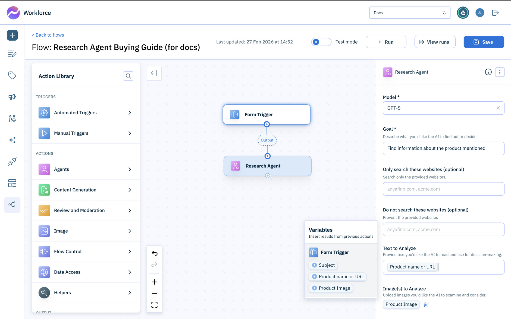The height and width of the screenshot is (319, 511).
Task: Delete the Product Image with trash icon
Action: pos(426,304)
